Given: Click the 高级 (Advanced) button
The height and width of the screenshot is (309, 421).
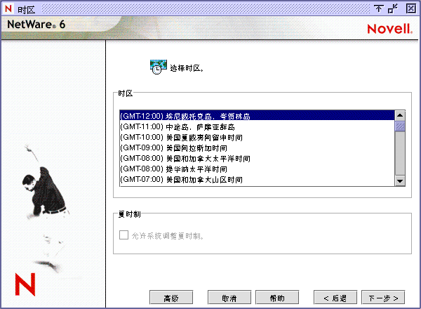Looking at the screenshot, I should click(171, 298).
